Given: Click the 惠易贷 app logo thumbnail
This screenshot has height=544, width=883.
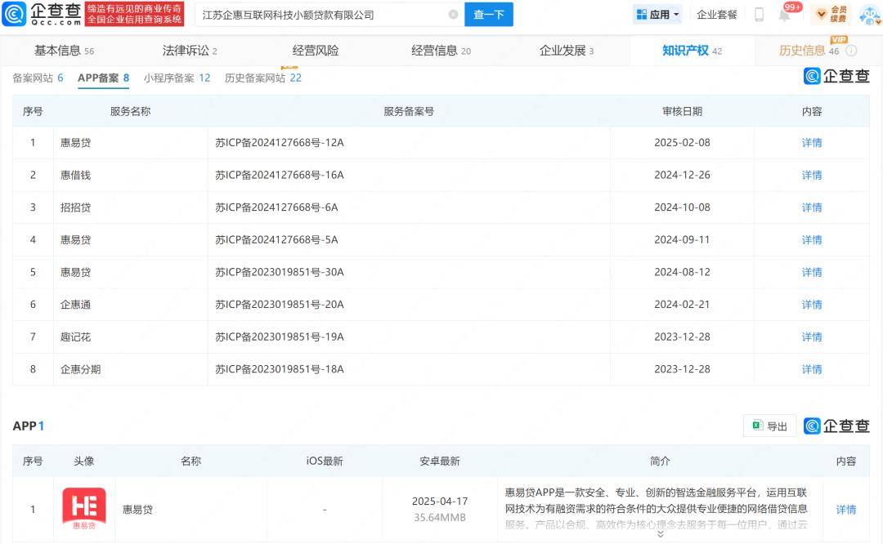Looking at the screenshot, I should tap(84, 510).
